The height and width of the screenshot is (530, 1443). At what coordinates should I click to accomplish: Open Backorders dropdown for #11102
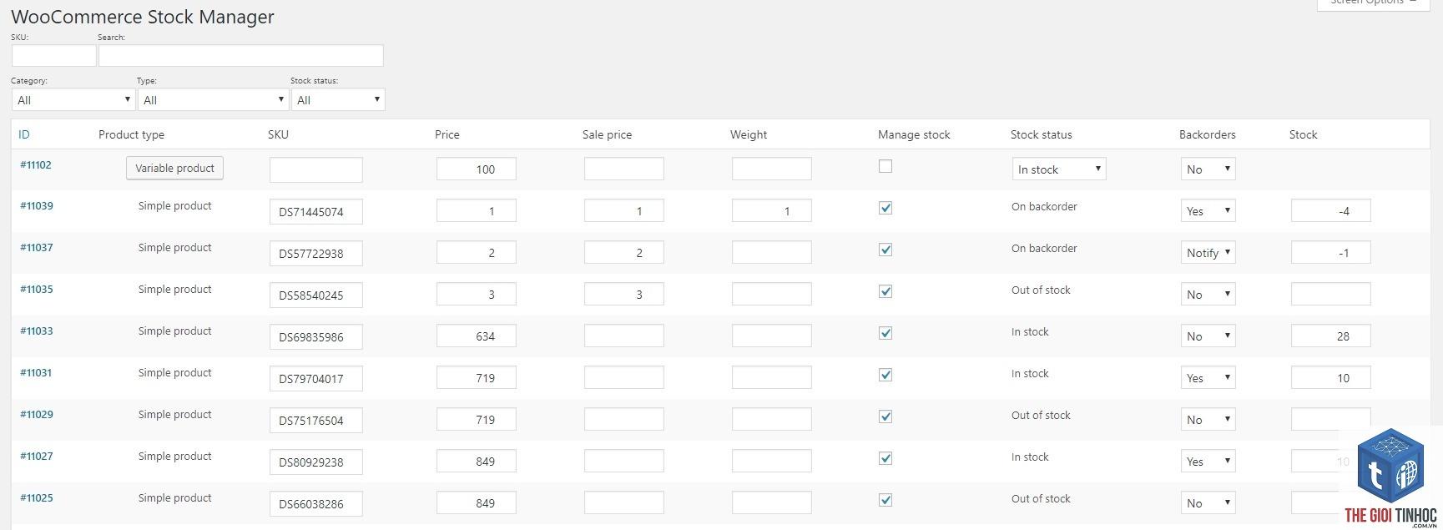(1208, 169)
